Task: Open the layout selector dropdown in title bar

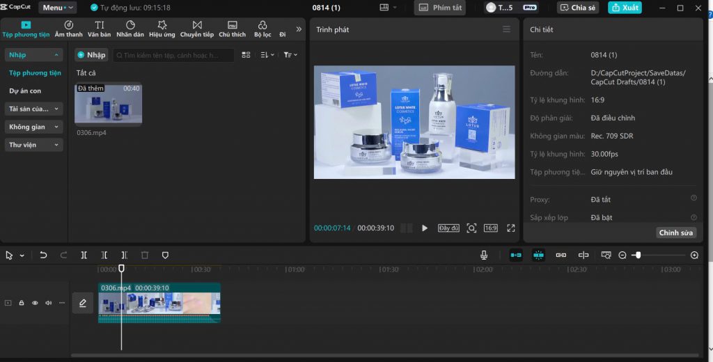Action: pos(388,7)
